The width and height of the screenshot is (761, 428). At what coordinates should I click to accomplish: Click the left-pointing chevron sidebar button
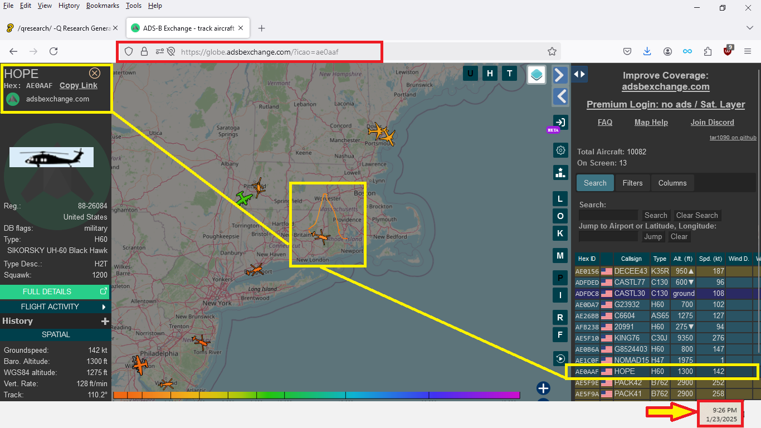[x=560, y=96]
